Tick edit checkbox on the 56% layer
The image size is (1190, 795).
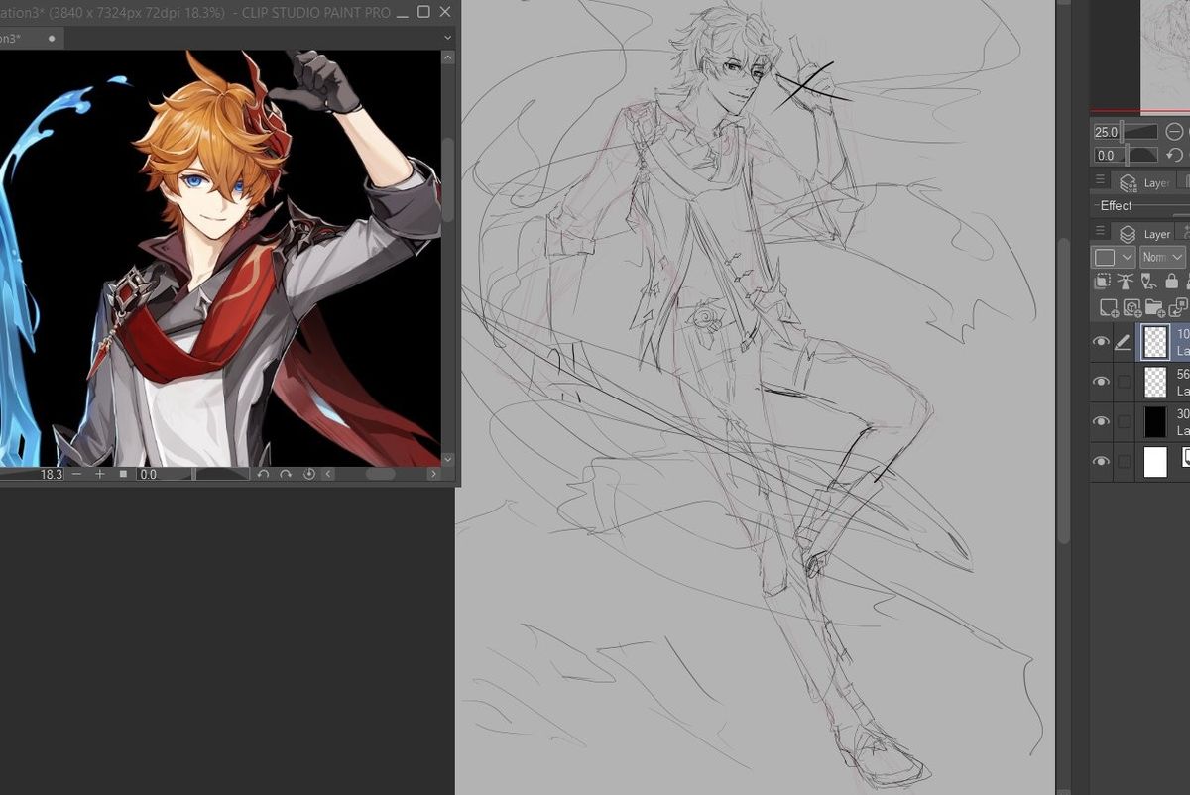[x=1124, y=382]
